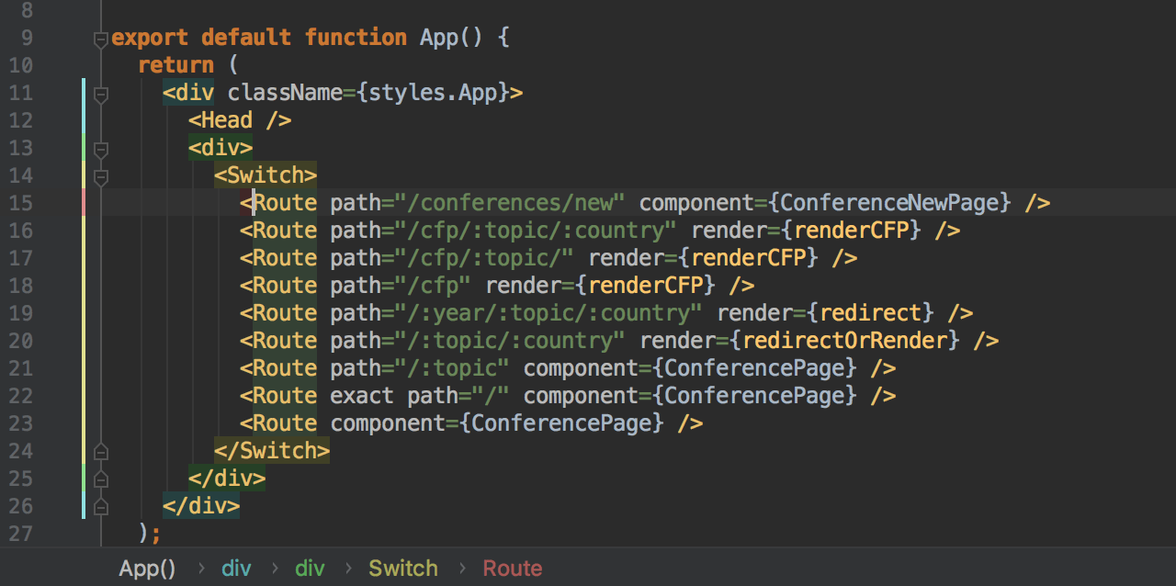Click the redirectOrRender function reference
Screen dimensions: 1176x586
844,341
